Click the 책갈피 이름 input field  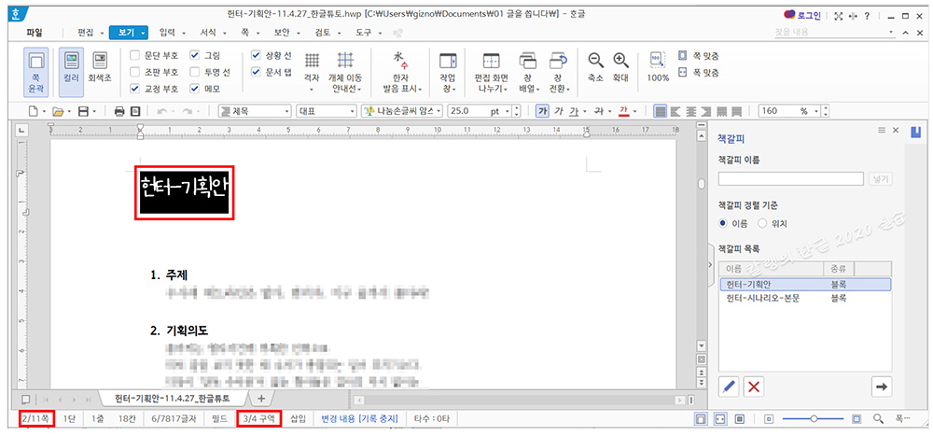pos(791,178)
